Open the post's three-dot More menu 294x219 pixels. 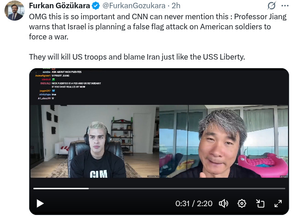point(285,5)
